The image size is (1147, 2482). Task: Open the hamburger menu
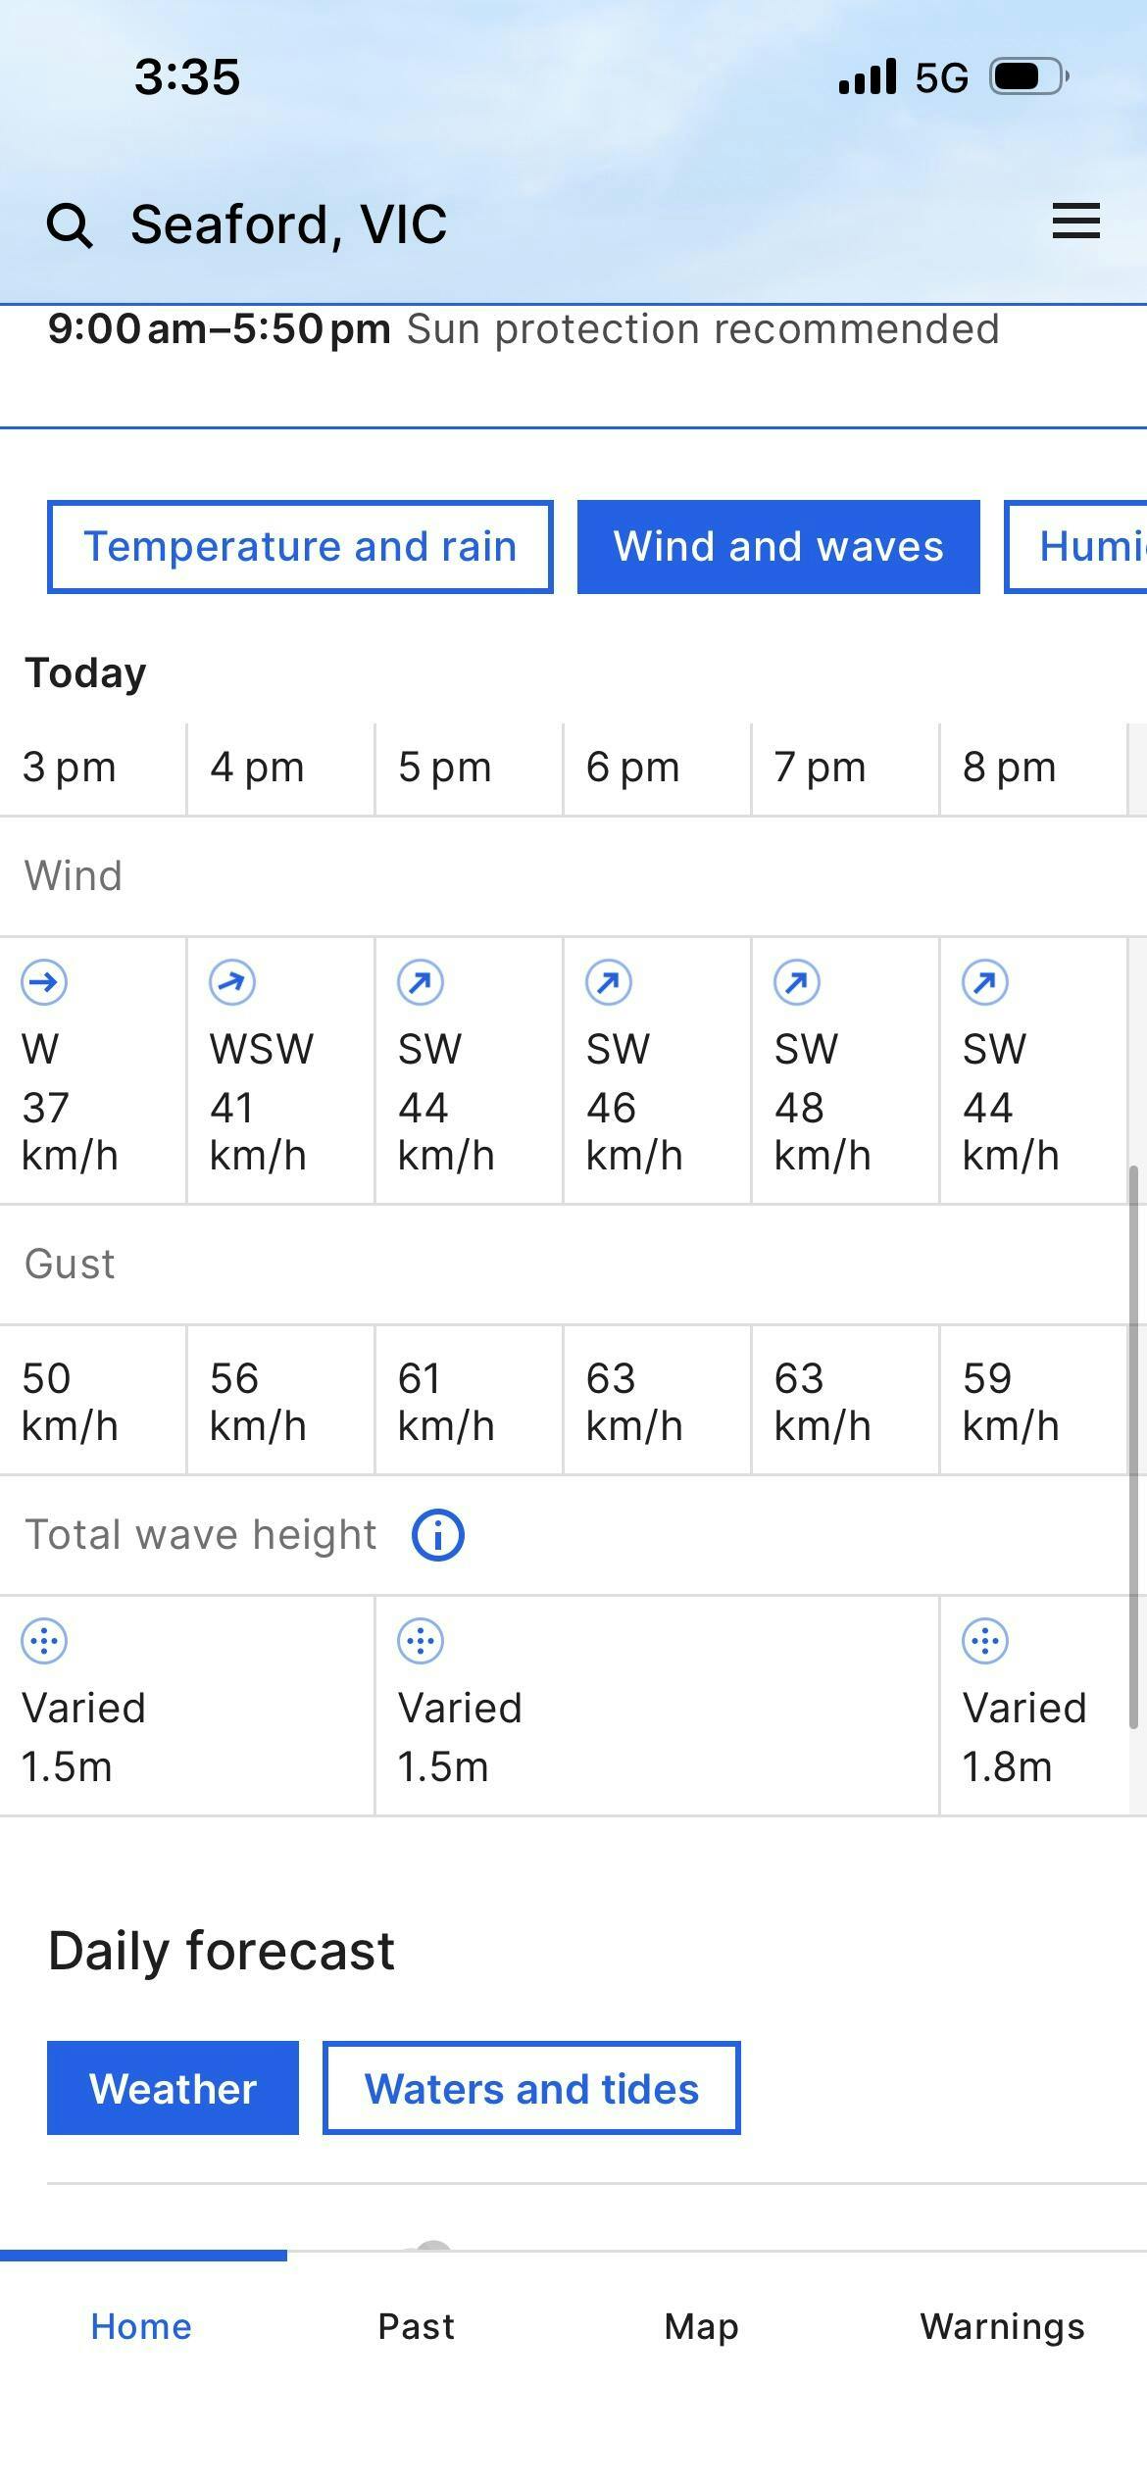coord(1075,222)
